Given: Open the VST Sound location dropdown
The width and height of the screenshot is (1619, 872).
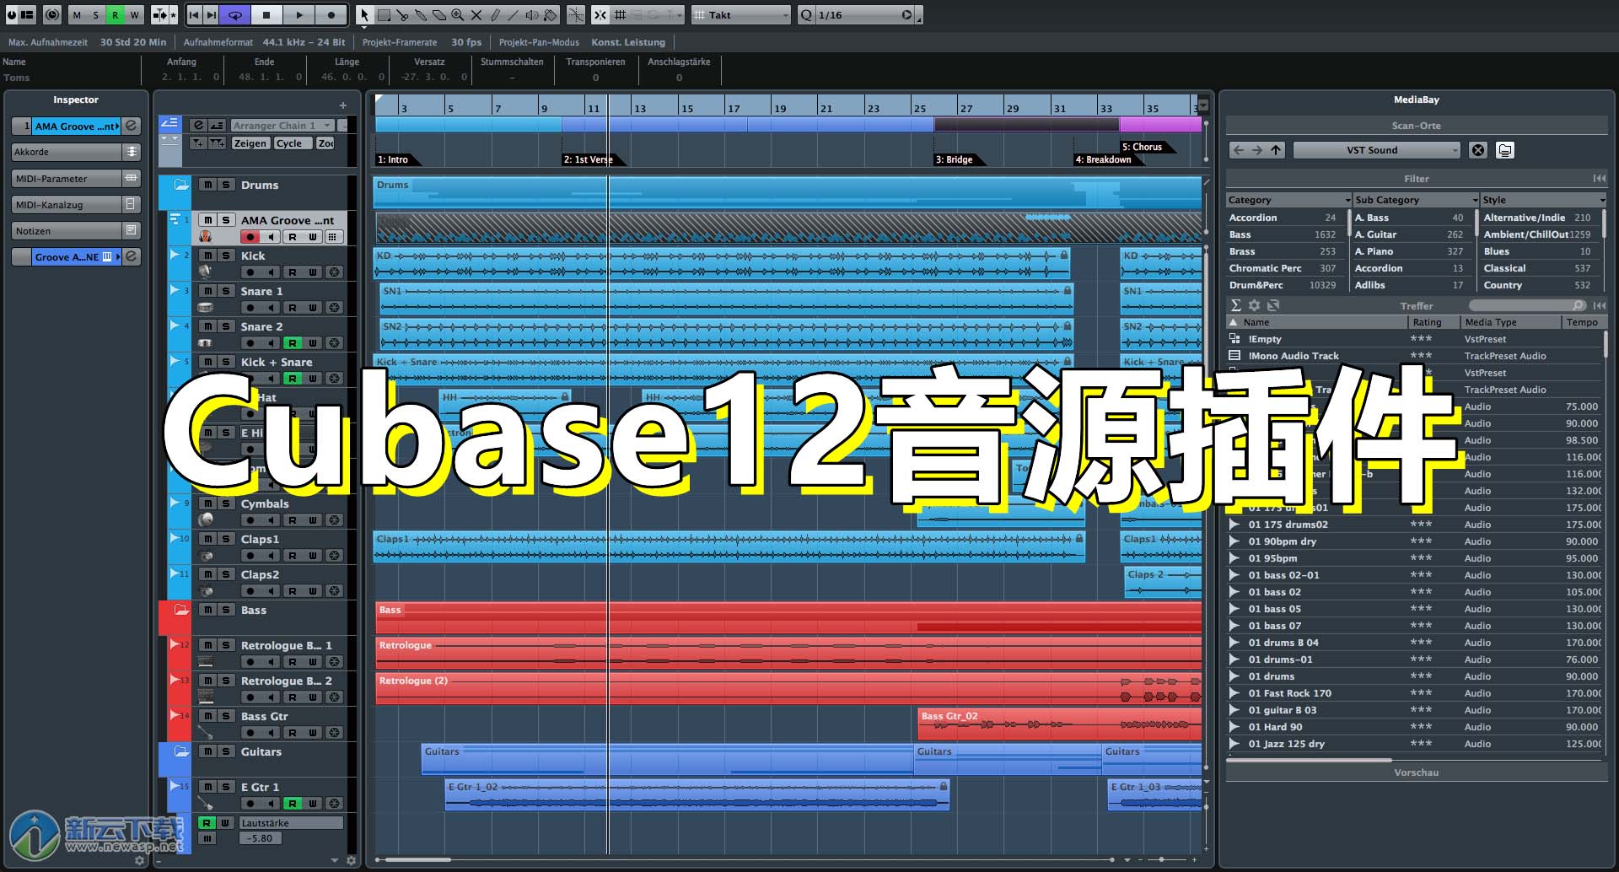Looking at the screenshot, I should tap(1376, 150).
